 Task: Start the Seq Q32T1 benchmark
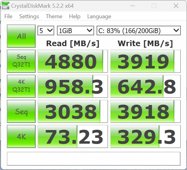tap(21, 61)
